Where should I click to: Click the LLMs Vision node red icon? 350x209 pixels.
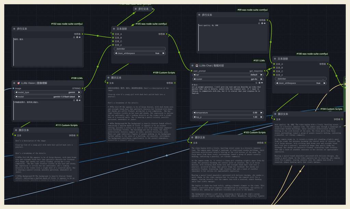coord(18,83)
